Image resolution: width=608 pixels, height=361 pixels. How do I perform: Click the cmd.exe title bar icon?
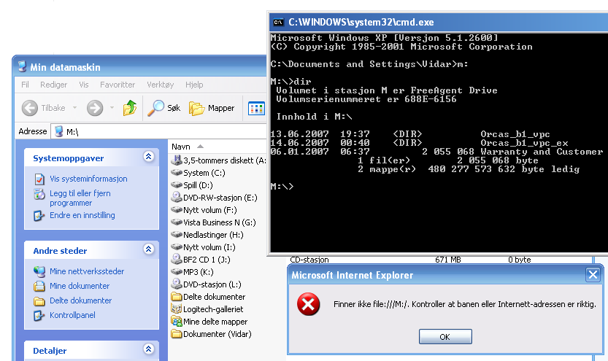pos(278,23)
